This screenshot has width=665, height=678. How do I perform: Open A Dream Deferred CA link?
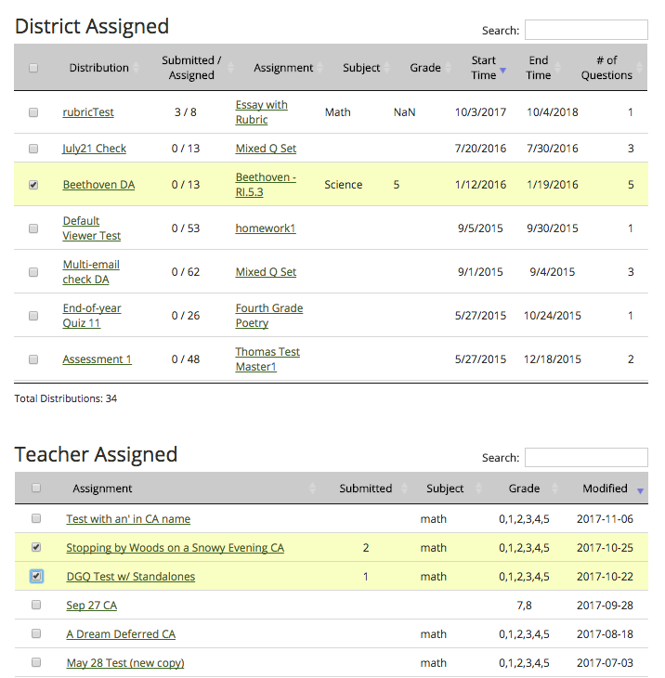coord(121,634)
